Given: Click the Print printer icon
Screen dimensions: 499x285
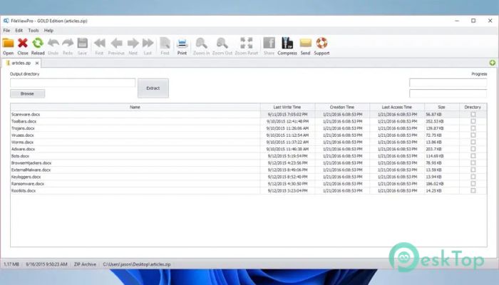Looking at the screenshot, I should (x=182, y=43).
